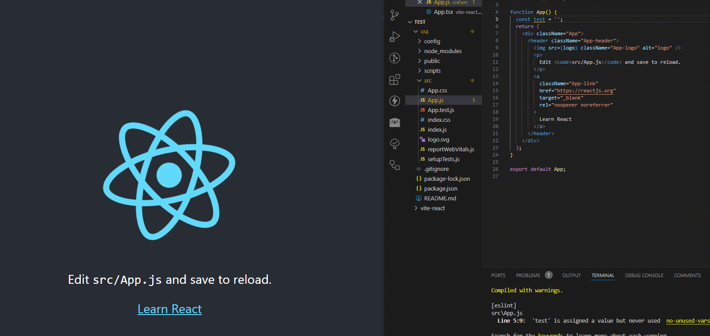Click the lightning bolt activity bar icon
Viewport: 710px width, 336px height.
(x=394, y=101)
